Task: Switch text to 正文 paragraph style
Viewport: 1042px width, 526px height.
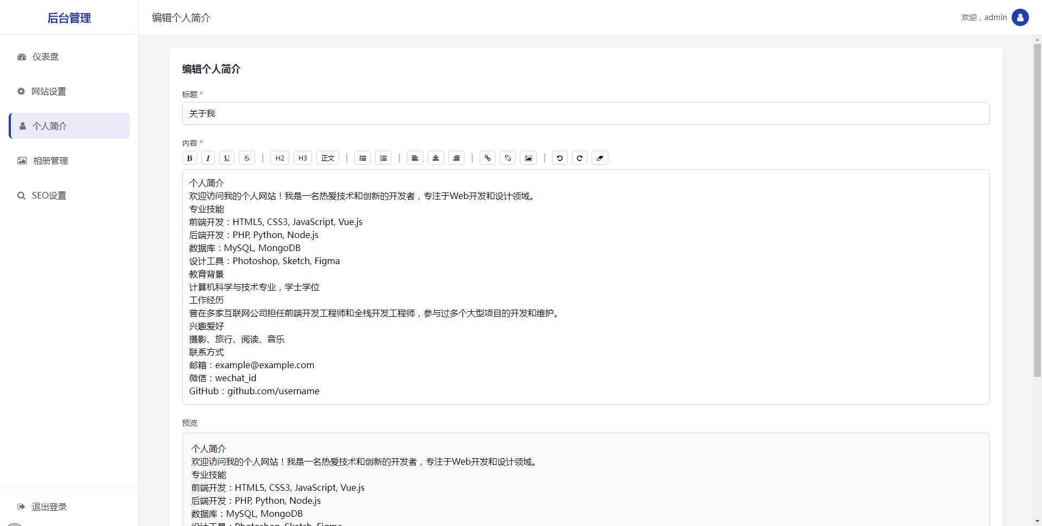Action: click(x=328, y=158)
